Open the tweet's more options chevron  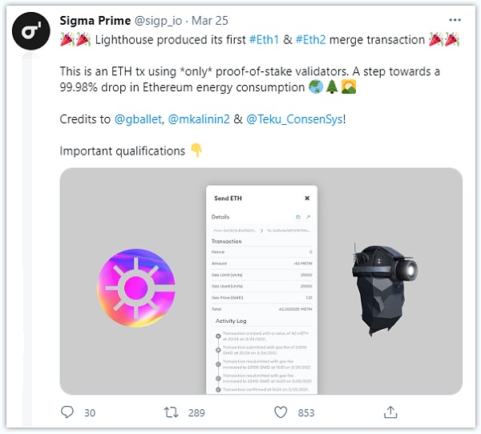point(455,18)
